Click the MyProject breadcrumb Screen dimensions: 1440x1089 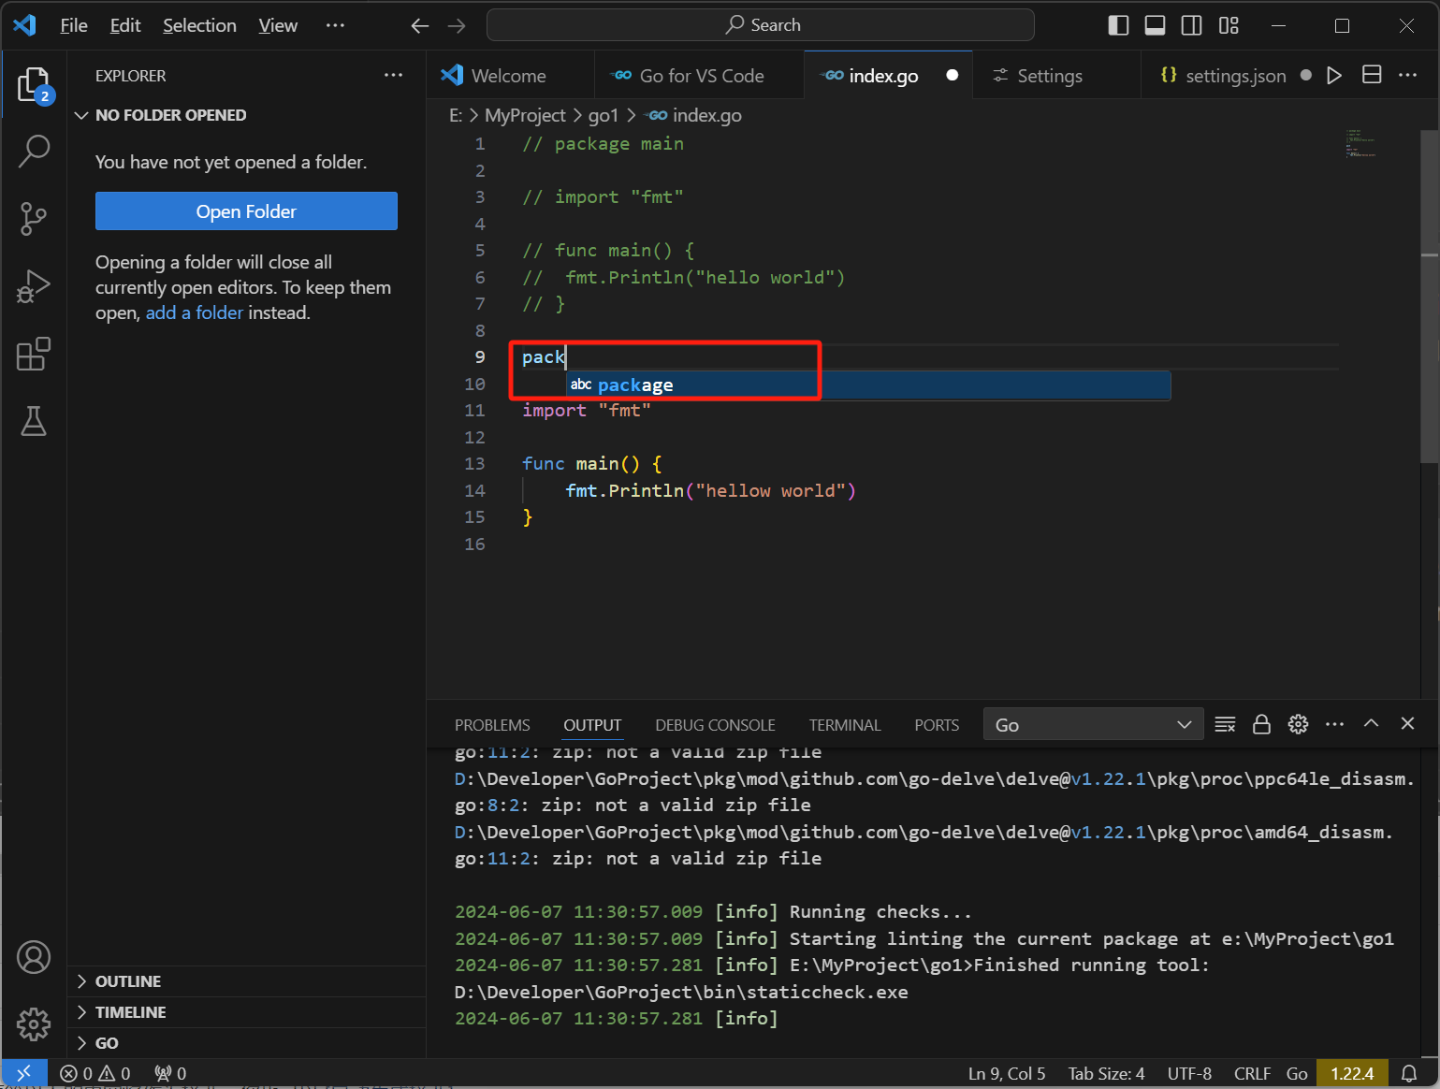tap(525, 115)
